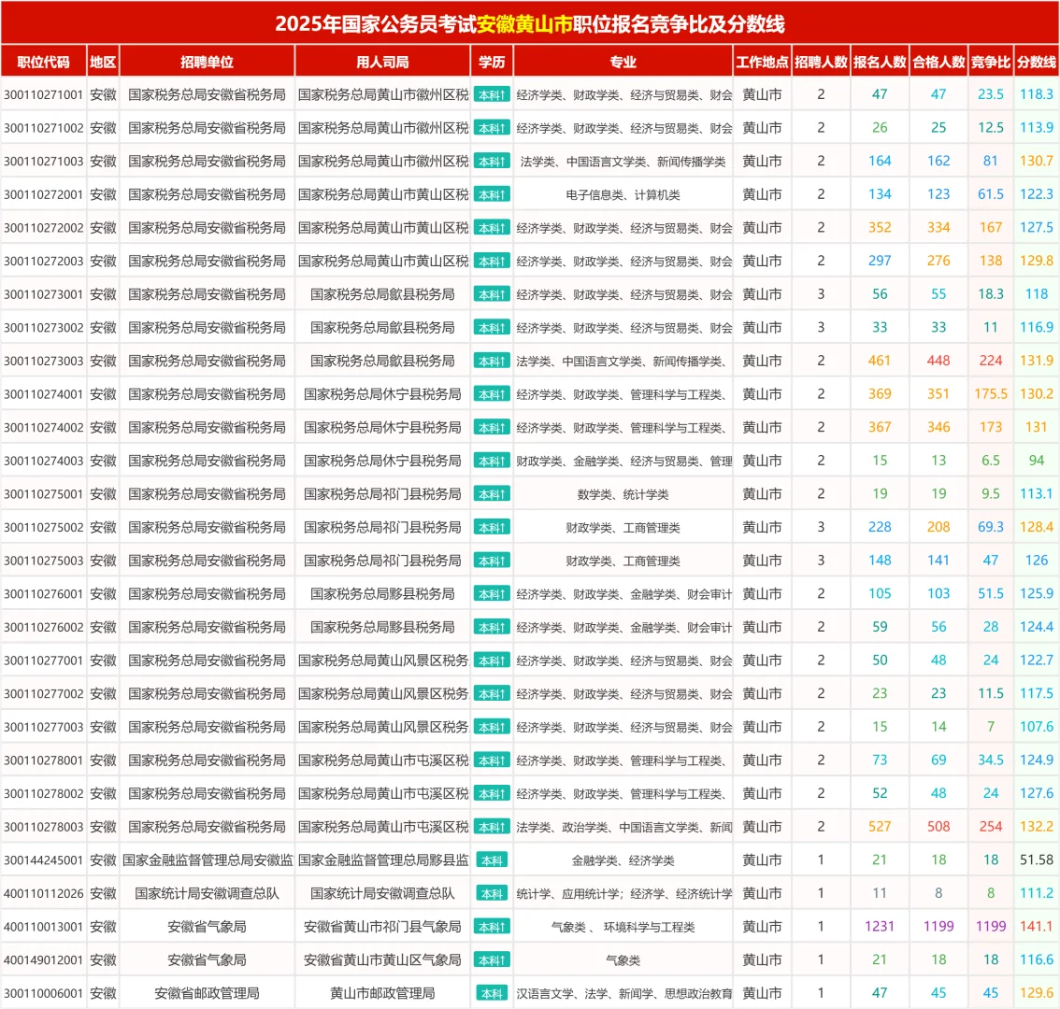Click the competition ratio 254
Image resolution: width=1060 pixels, height=1009 pixels.
[991, 827]
